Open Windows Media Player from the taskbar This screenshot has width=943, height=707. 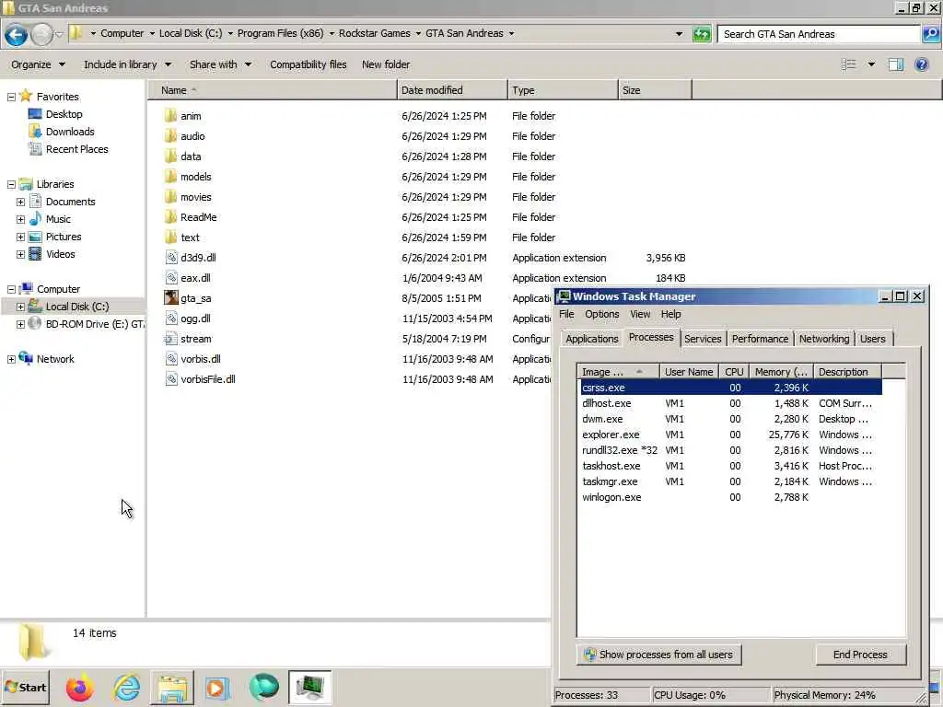(217, 687)
